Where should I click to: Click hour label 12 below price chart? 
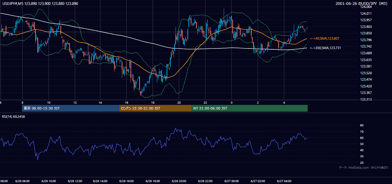click(x=75, y=102)
